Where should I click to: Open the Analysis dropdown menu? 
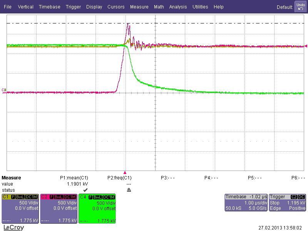point(178,7)
